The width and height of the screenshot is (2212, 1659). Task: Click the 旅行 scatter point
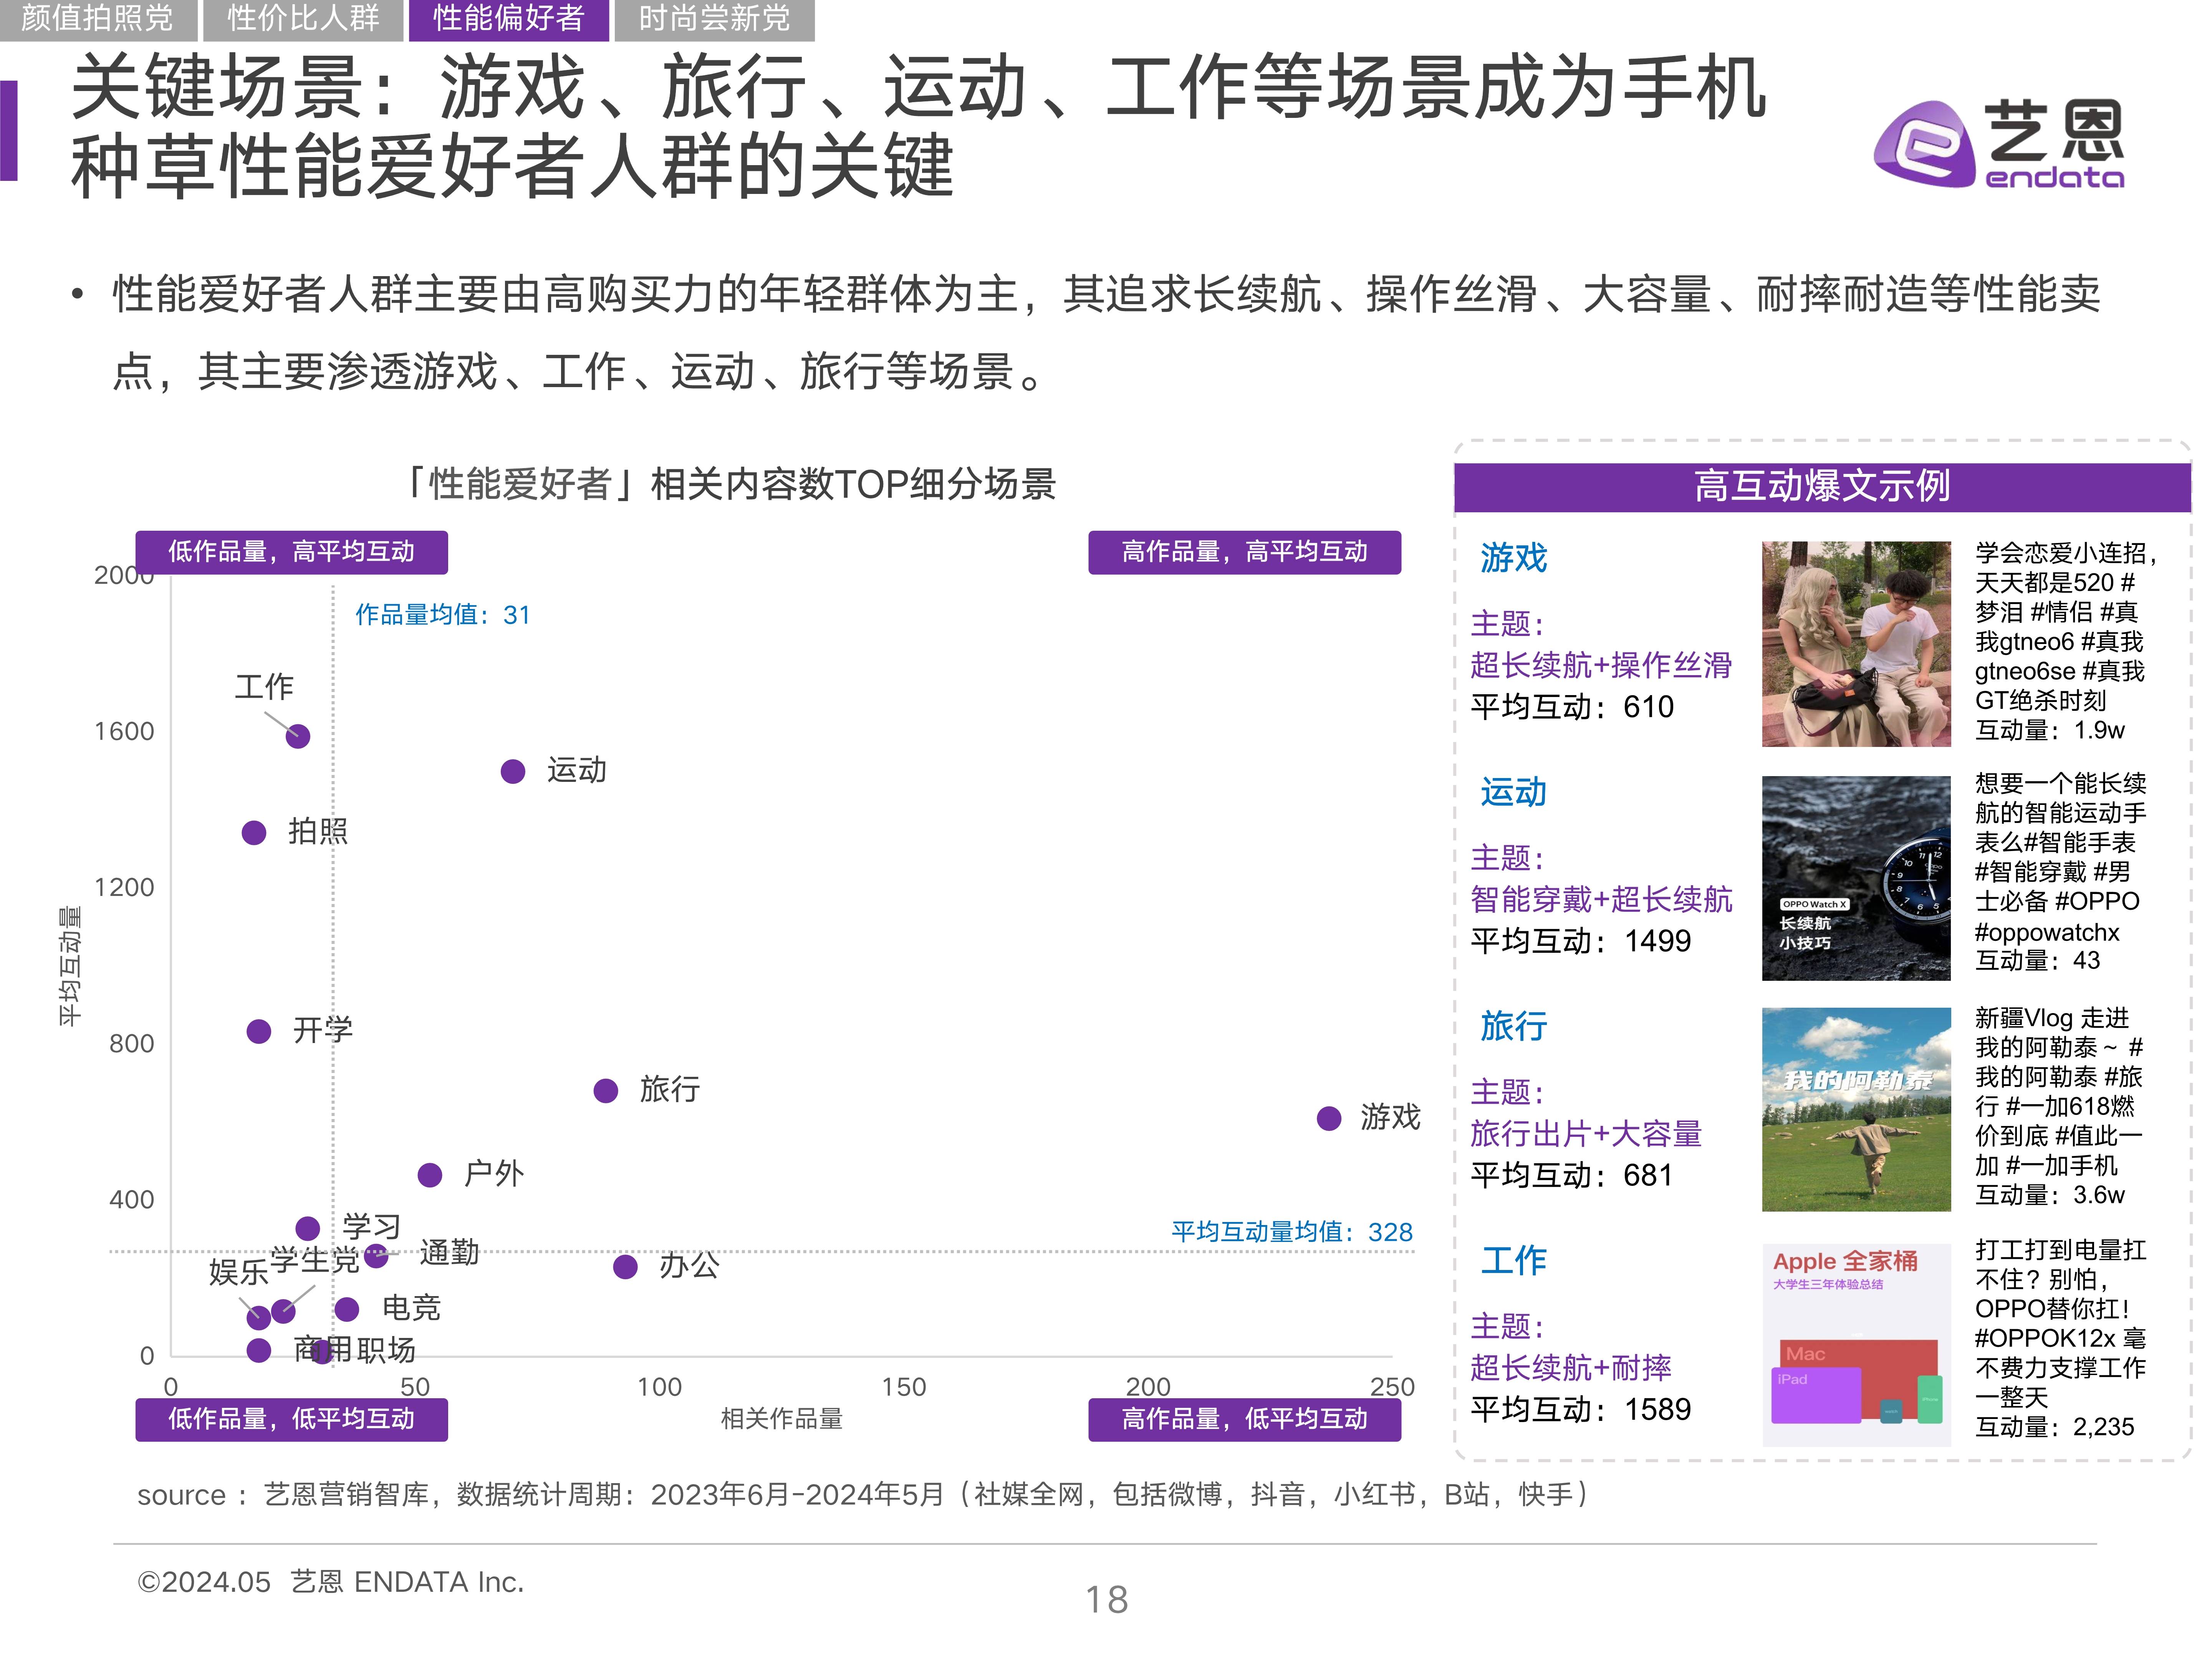click(x=606, y=1091)
